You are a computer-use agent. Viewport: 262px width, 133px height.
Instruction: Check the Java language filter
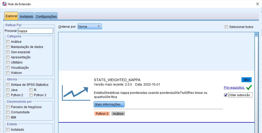(x=8, y=90)
